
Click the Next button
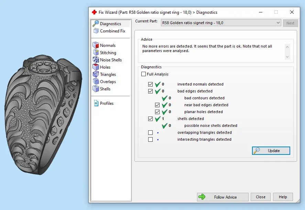[x=290, y=23]
